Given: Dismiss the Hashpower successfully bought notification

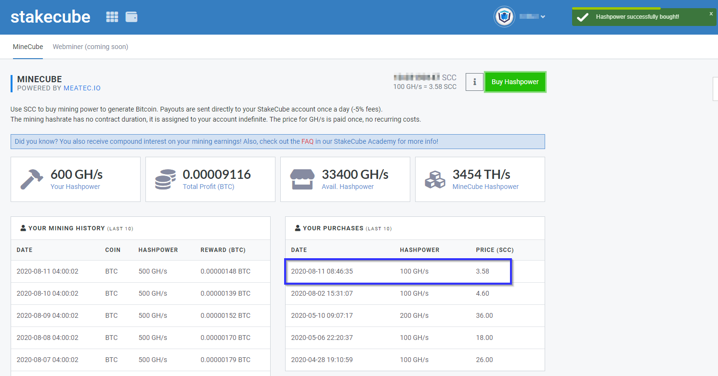Looking at the screenshot, I should coord(711,14).
